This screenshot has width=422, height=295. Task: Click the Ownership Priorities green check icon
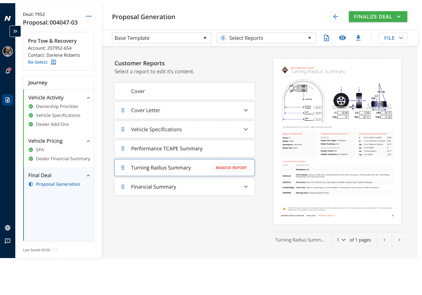click(x=31, y=106)
